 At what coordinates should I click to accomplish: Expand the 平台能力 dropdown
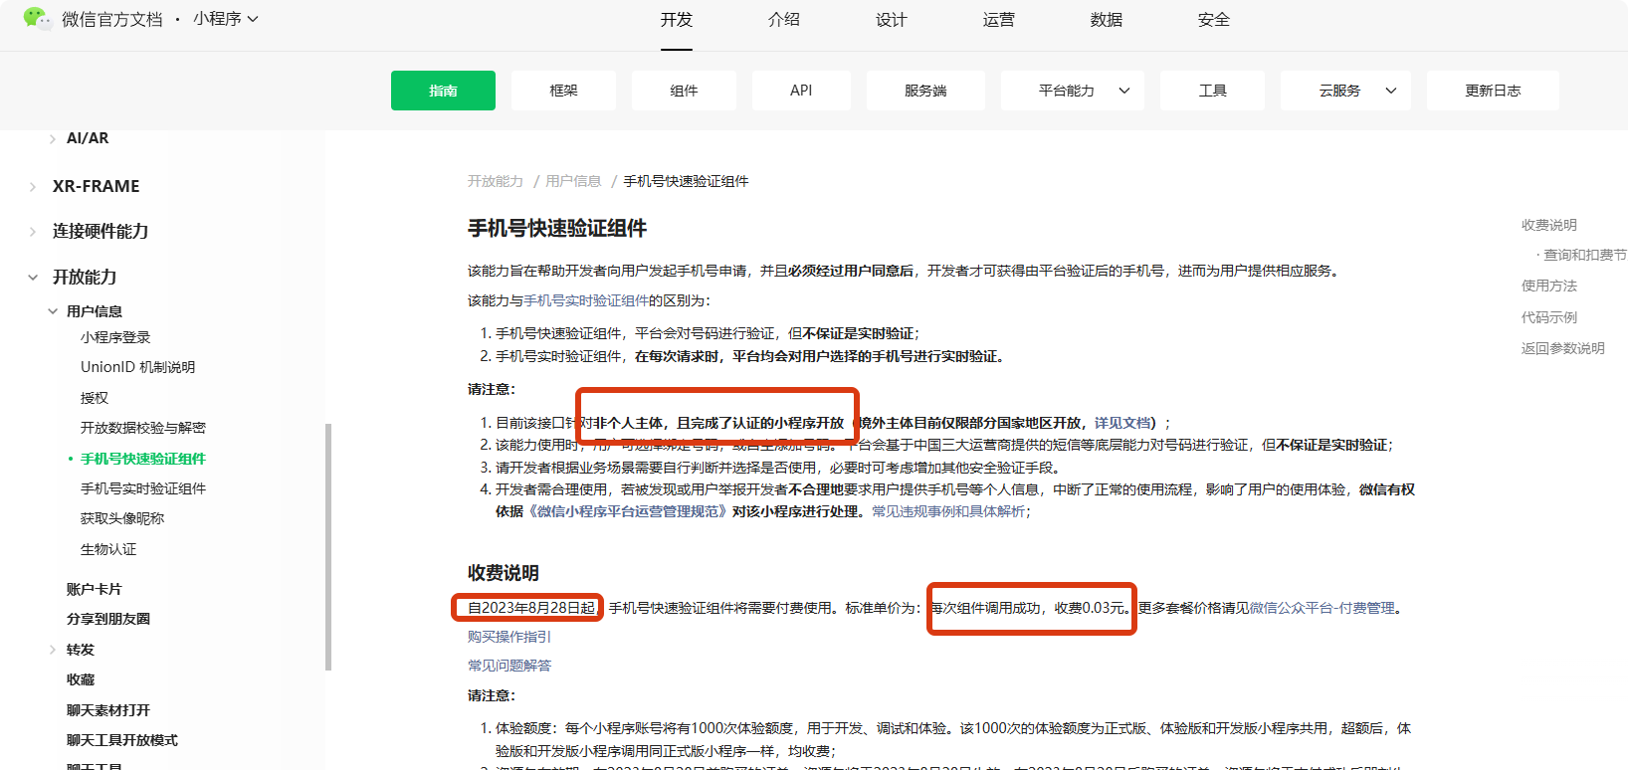pos(1073,91)
